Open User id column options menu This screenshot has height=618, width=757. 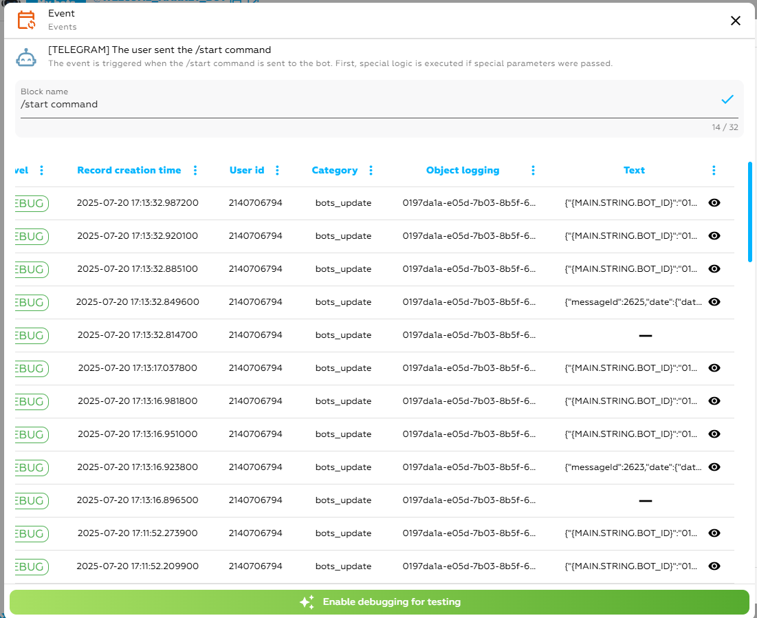pos(277,170)
